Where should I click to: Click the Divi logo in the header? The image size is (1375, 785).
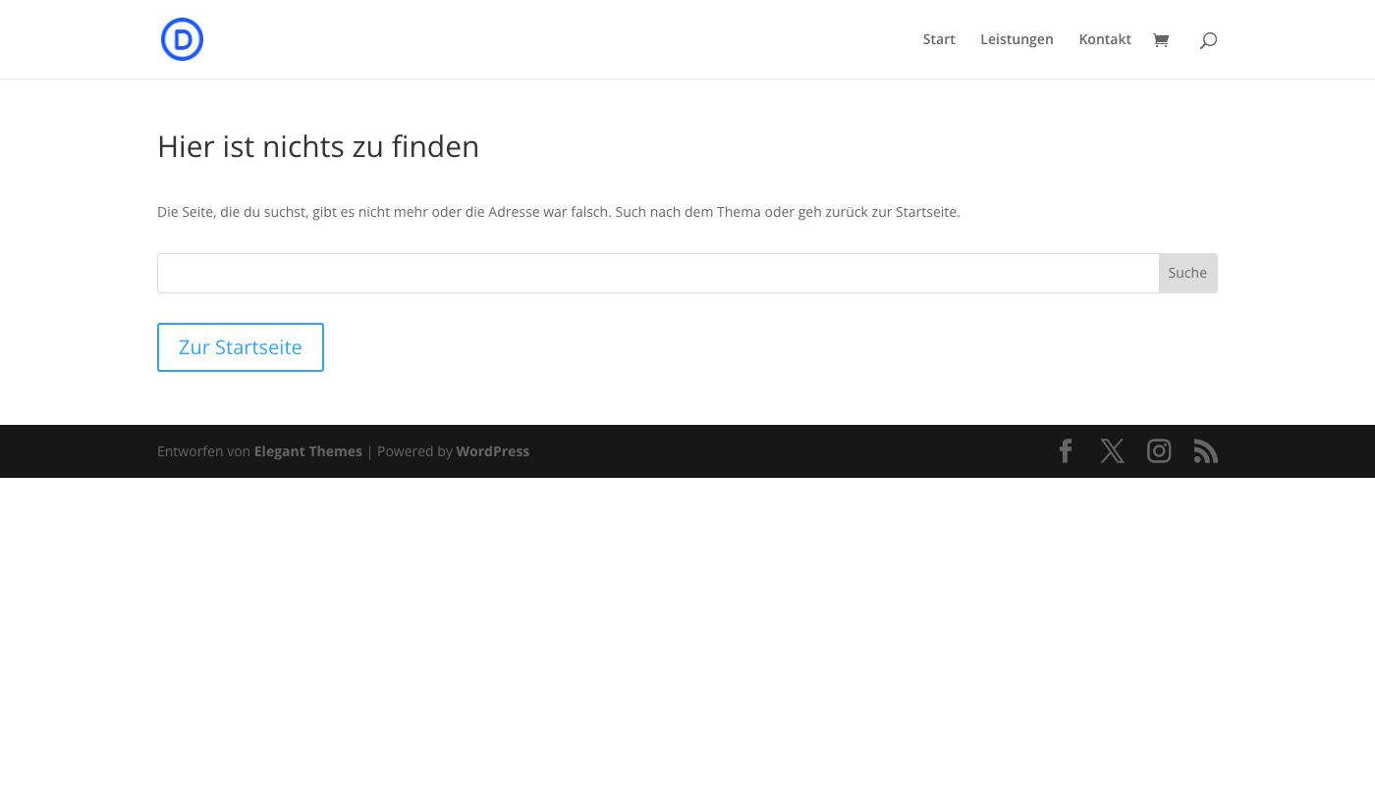[182, 39]
